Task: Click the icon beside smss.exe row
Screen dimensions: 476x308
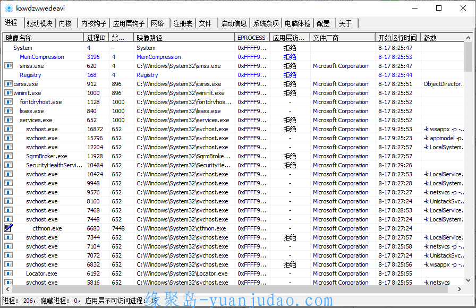Action: coord(8,65)
